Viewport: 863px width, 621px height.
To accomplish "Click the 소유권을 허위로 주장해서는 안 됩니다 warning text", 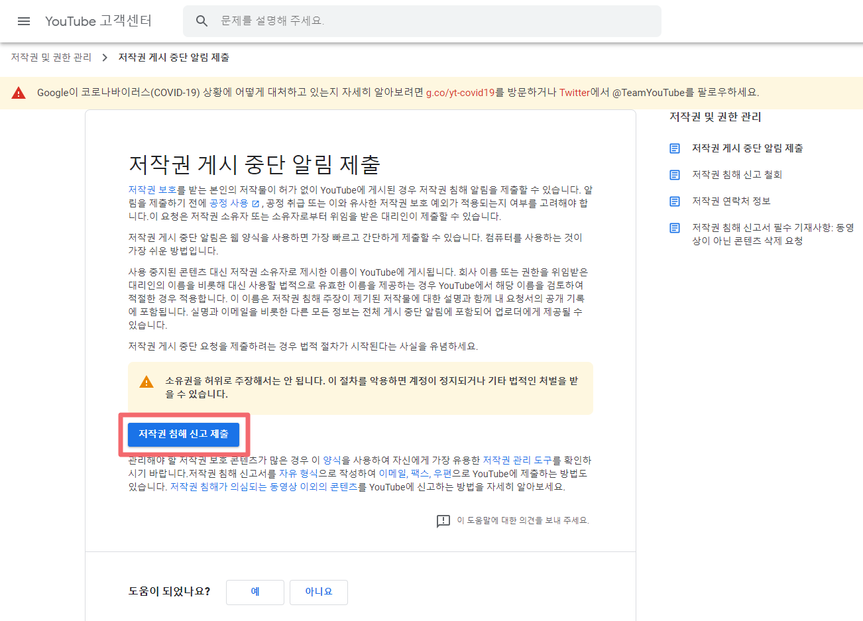I will (371, 388).
